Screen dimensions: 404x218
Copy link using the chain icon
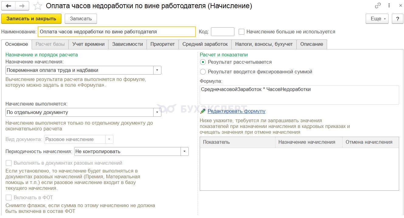pos(378,6)
